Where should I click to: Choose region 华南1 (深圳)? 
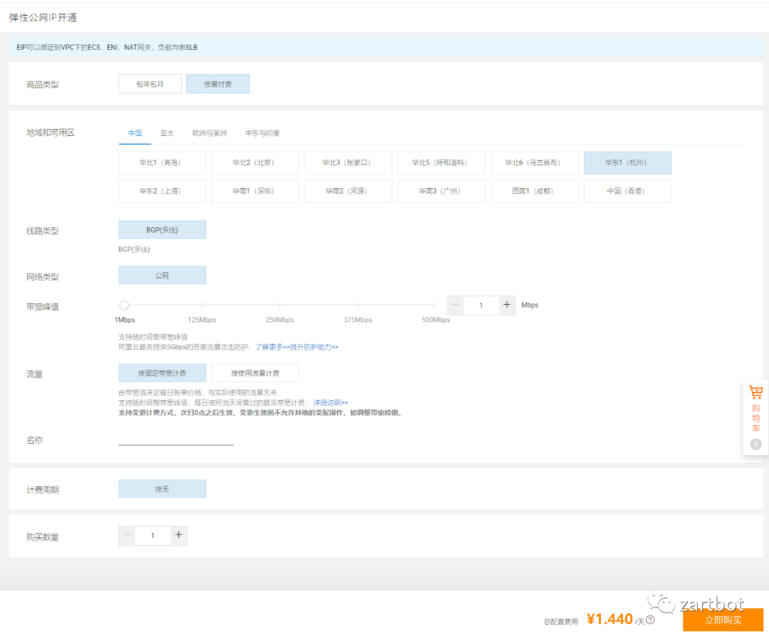pos(255,192)
